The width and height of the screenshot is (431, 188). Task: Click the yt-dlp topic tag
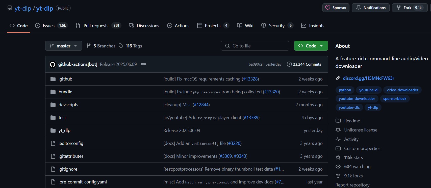pos(373,108)
